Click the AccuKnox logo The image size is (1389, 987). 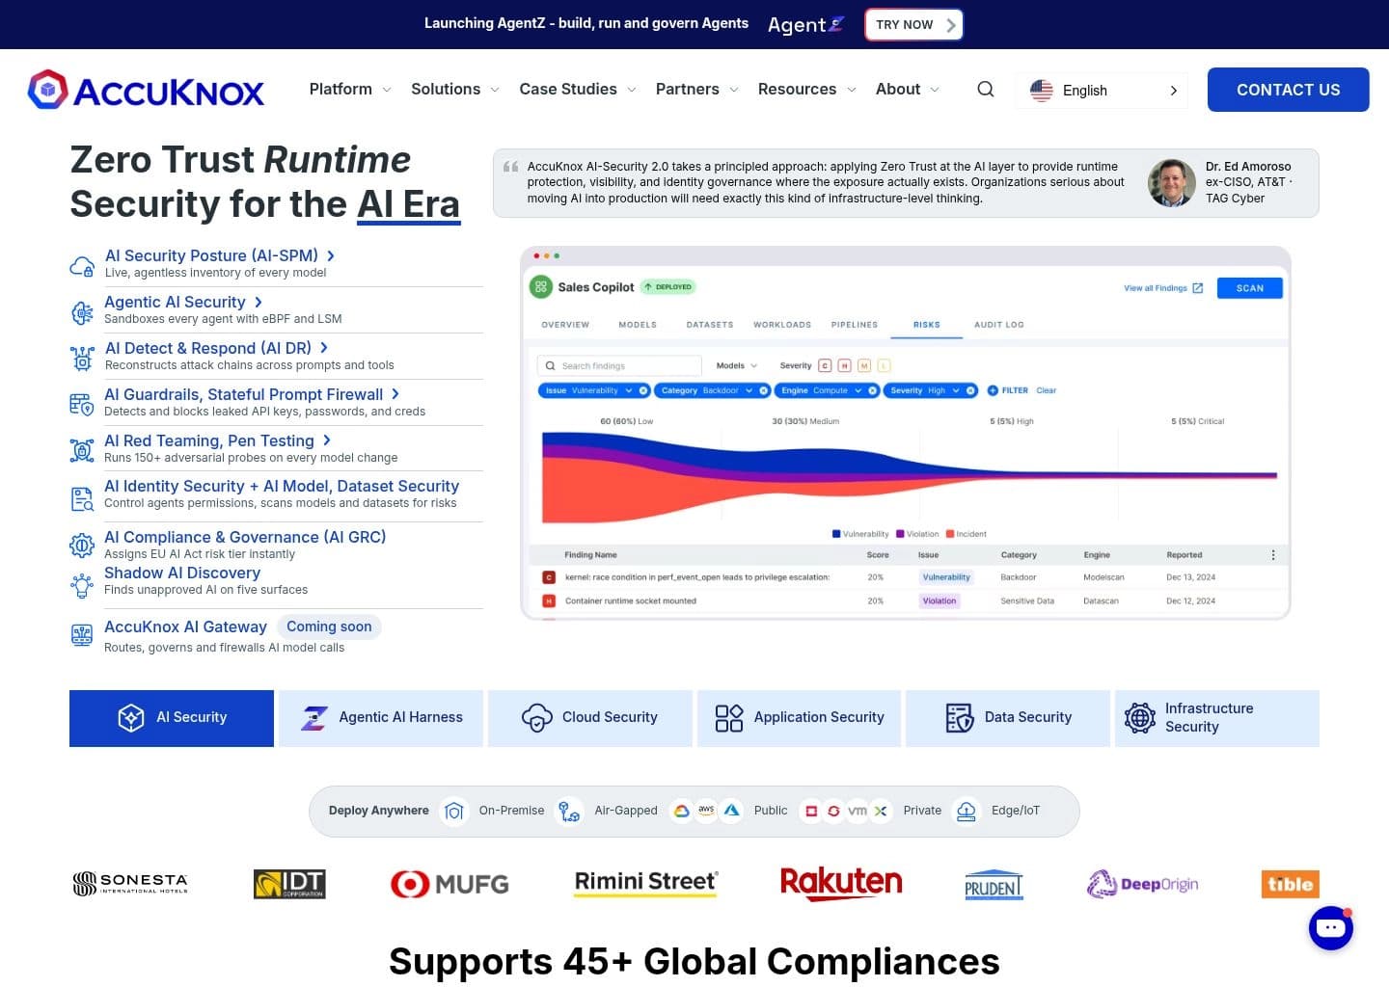(x=146, y=90)
